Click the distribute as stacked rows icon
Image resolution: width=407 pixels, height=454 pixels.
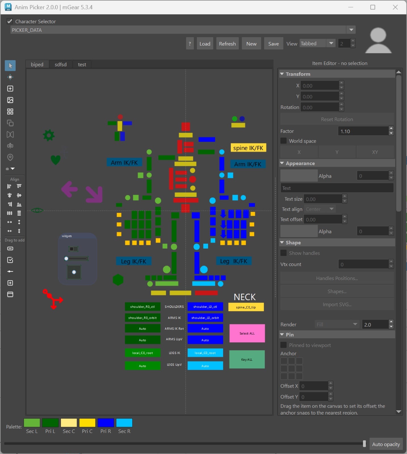pos(19,213)
